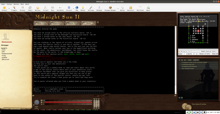
Task: Switch inventory to the CARRIED tab
Action: [x=196, y=60]
